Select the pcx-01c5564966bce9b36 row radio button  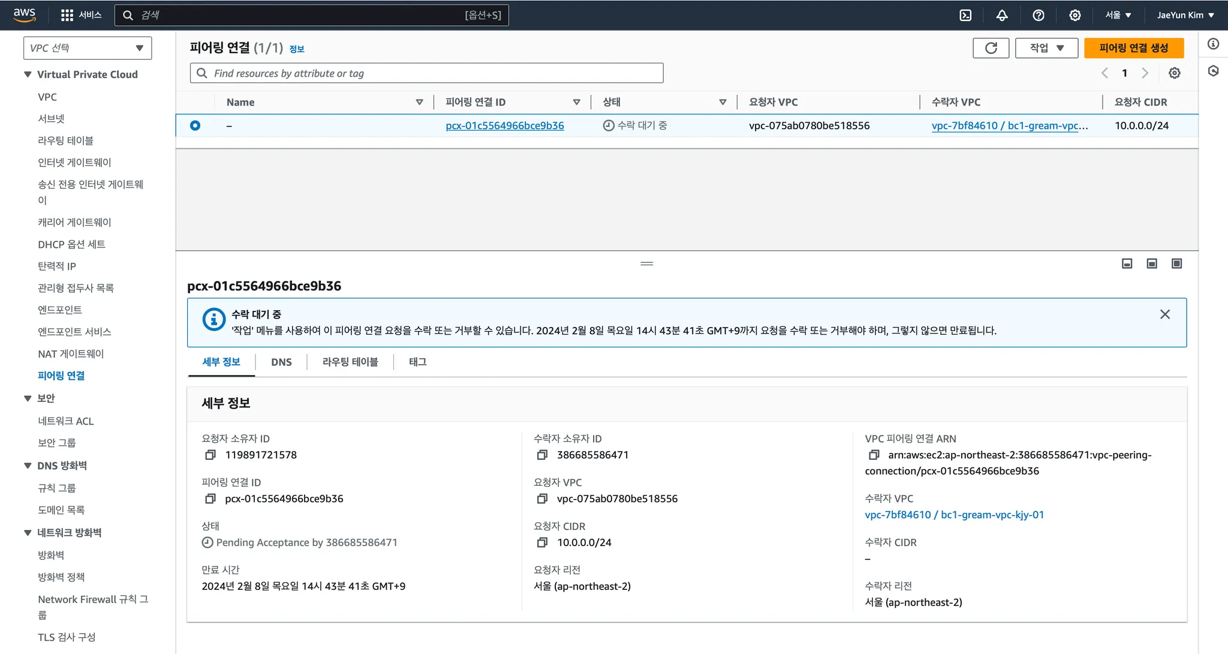[x=195, y=126]
